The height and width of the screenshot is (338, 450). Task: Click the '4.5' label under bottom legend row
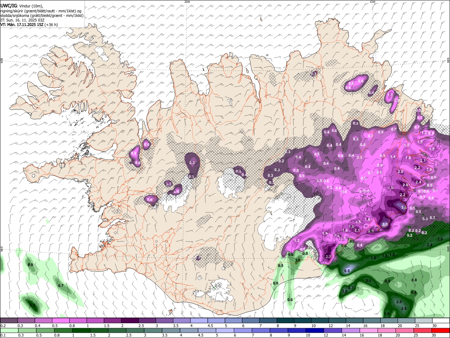click(x=201, y=336)
